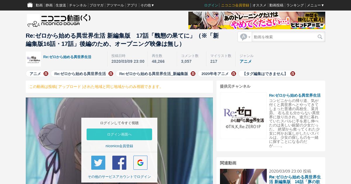Screen dimensions: 351x184
Task: Click the comment count 3,057
Action: coord(186,61)
